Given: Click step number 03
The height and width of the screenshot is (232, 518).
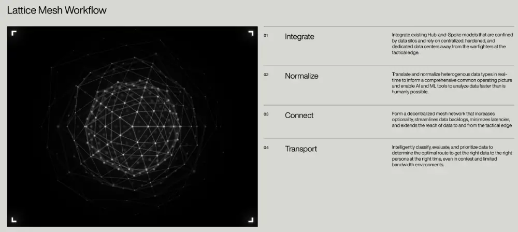Looking at the screenshot, I should [x=266, y=114].
